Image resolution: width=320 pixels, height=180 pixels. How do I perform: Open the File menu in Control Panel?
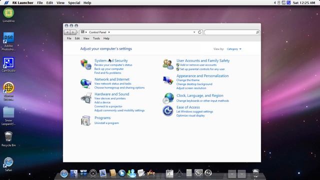click(69, 38)
